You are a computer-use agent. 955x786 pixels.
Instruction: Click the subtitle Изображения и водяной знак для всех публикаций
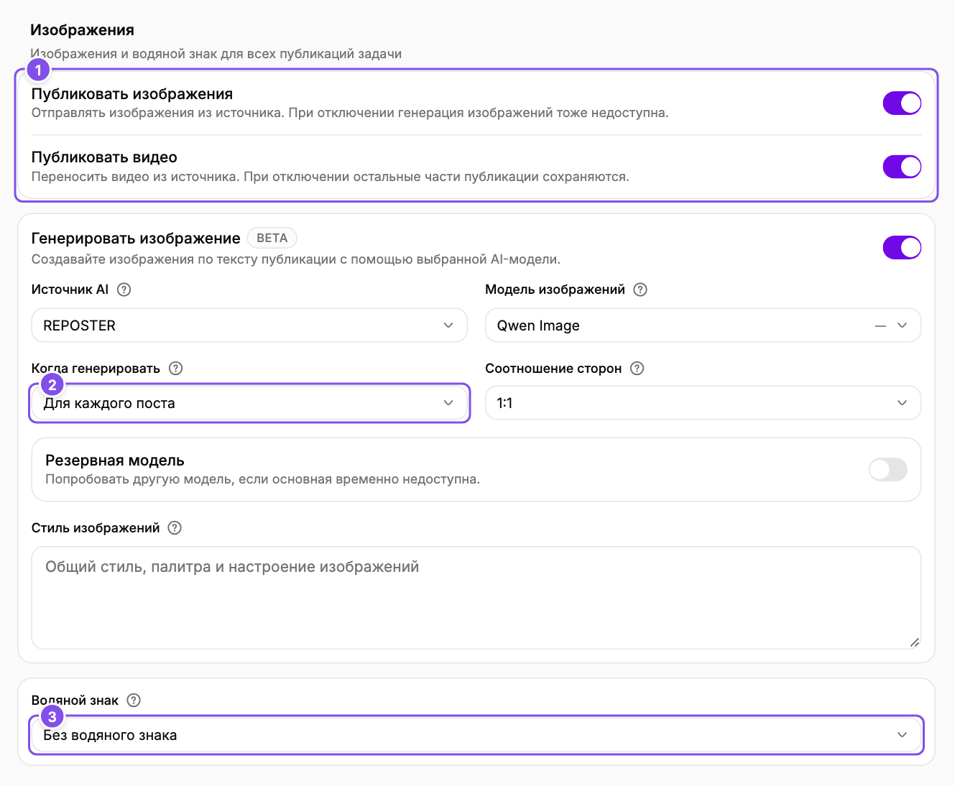(216, 54)
